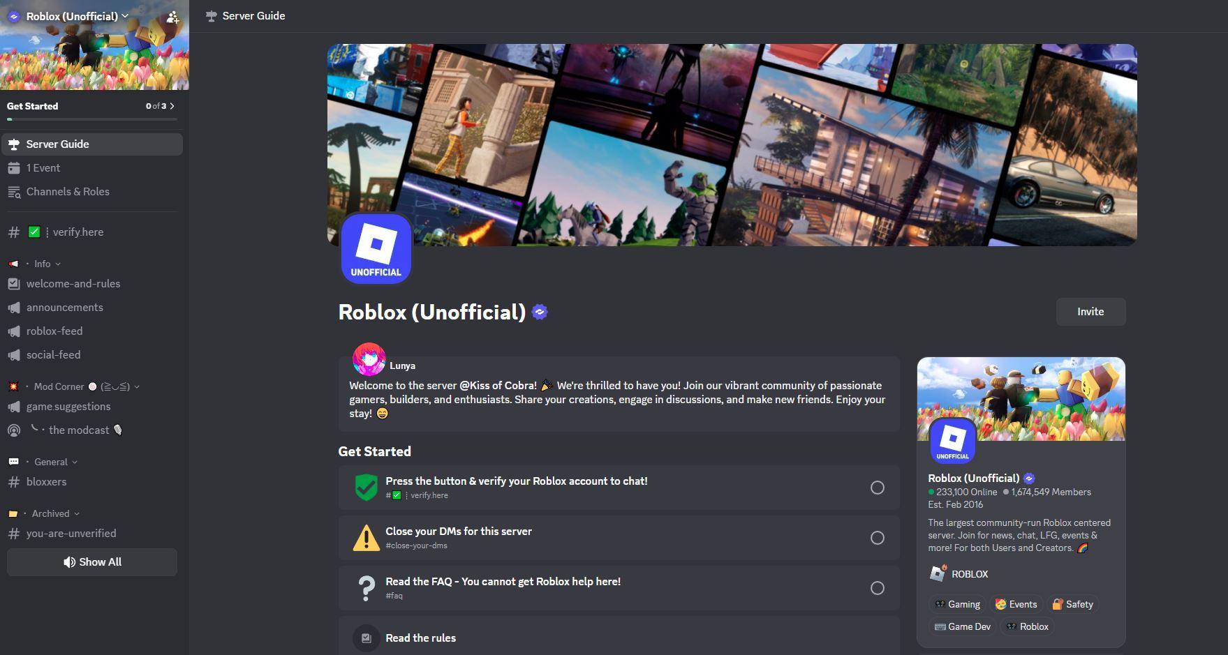Screen dimensions: 1228x655
Task: Open the Read the rules item
Action: [619, 635]
